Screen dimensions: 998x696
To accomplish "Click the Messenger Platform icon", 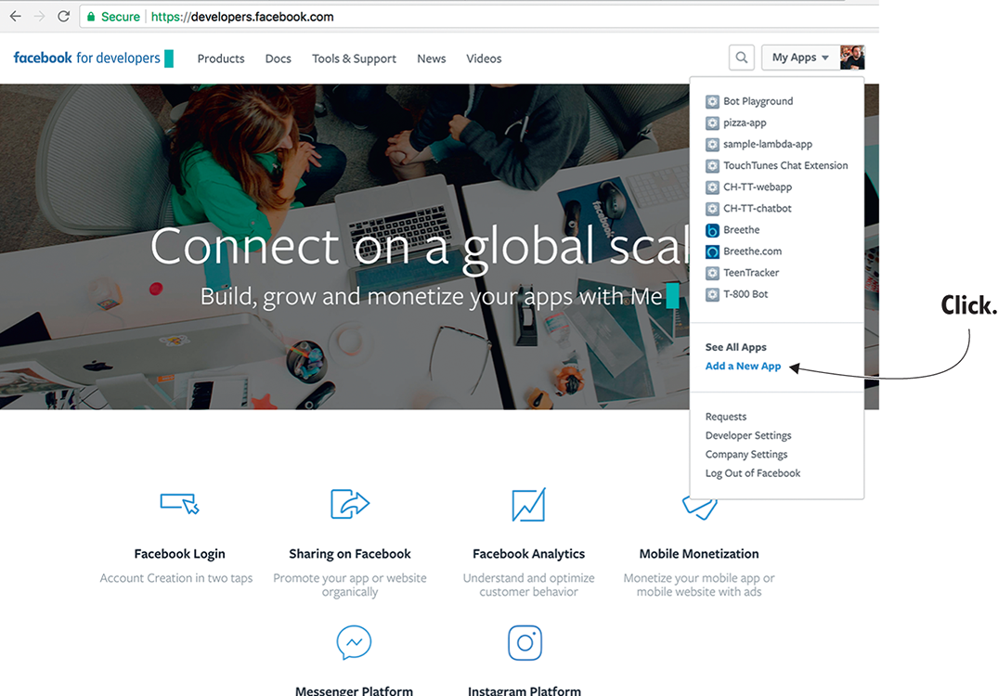I will (354, 642).
